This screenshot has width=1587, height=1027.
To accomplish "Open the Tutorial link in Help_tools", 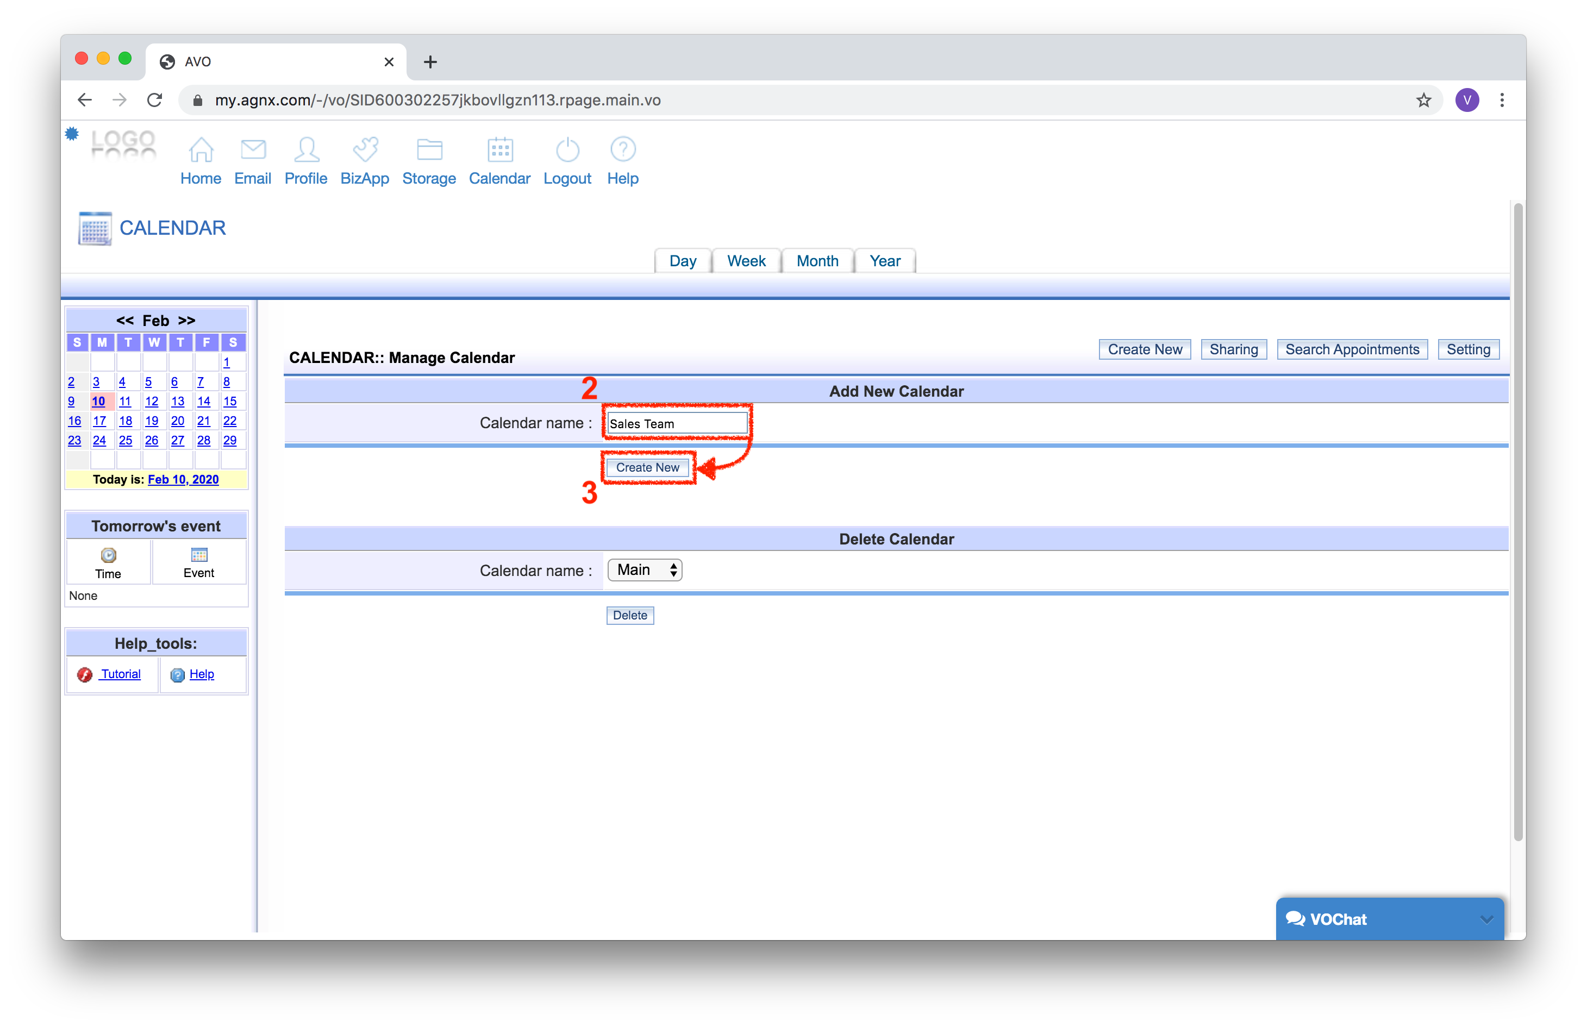I will point(120,674).
